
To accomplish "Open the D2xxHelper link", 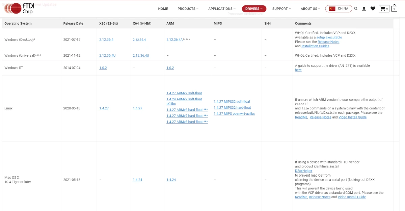I will [x=304, y=171].
